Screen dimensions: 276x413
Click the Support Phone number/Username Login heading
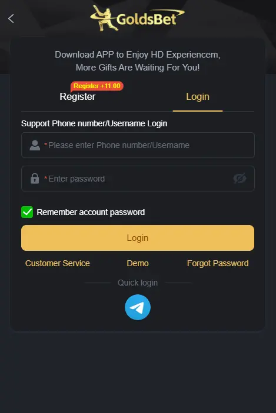(94, 123)
